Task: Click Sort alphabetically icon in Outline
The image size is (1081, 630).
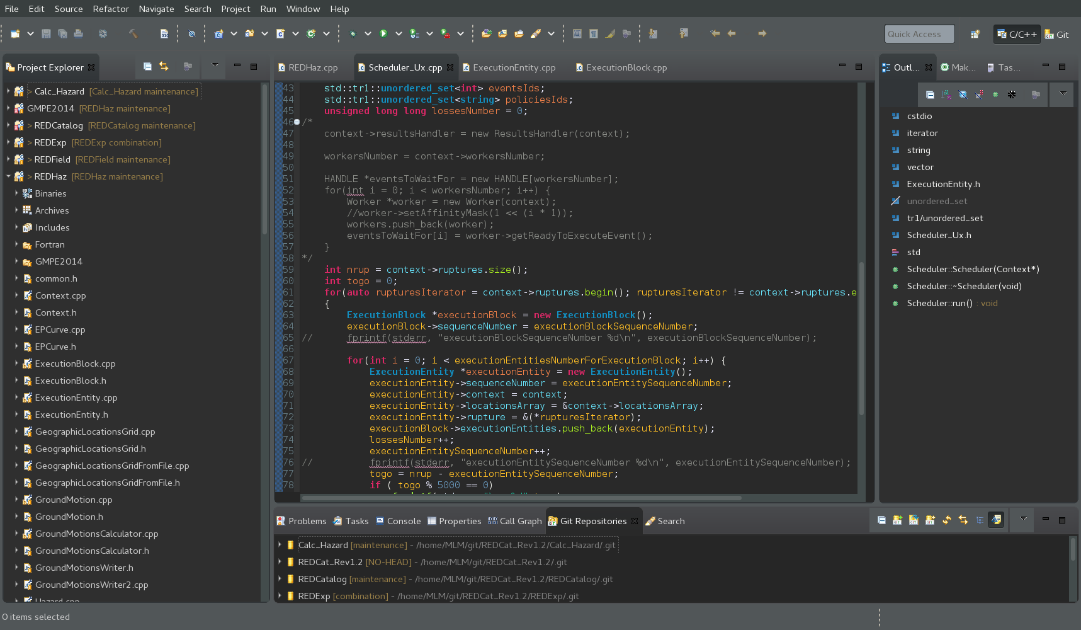Action: click(946, 94)
